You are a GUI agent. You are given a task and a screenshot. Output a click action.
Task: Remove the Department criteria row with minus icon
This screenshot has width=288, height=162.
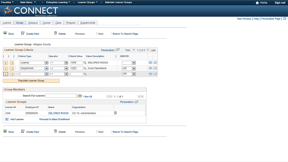[155, 68]
